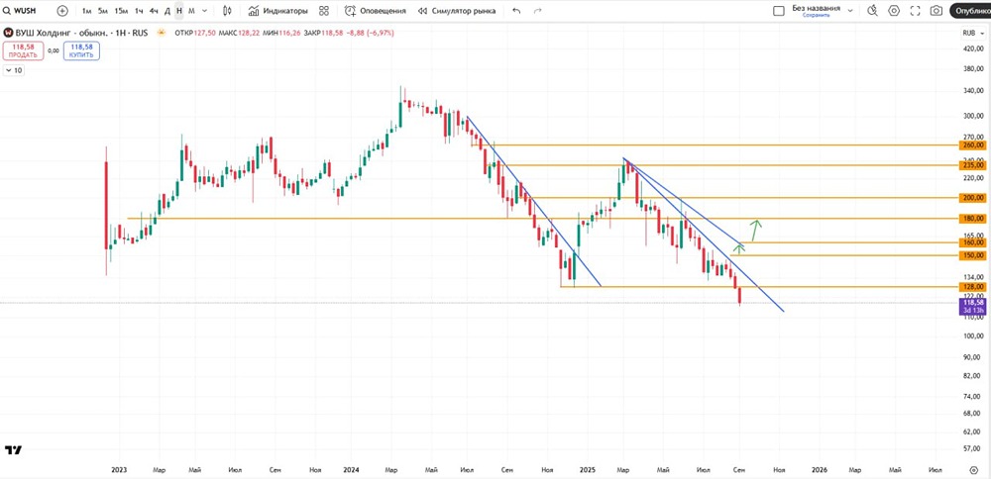Open time axis settings gear icon
Image resolution: width=991 pixels, height=479 pixels.
click(x=973, y=470)
